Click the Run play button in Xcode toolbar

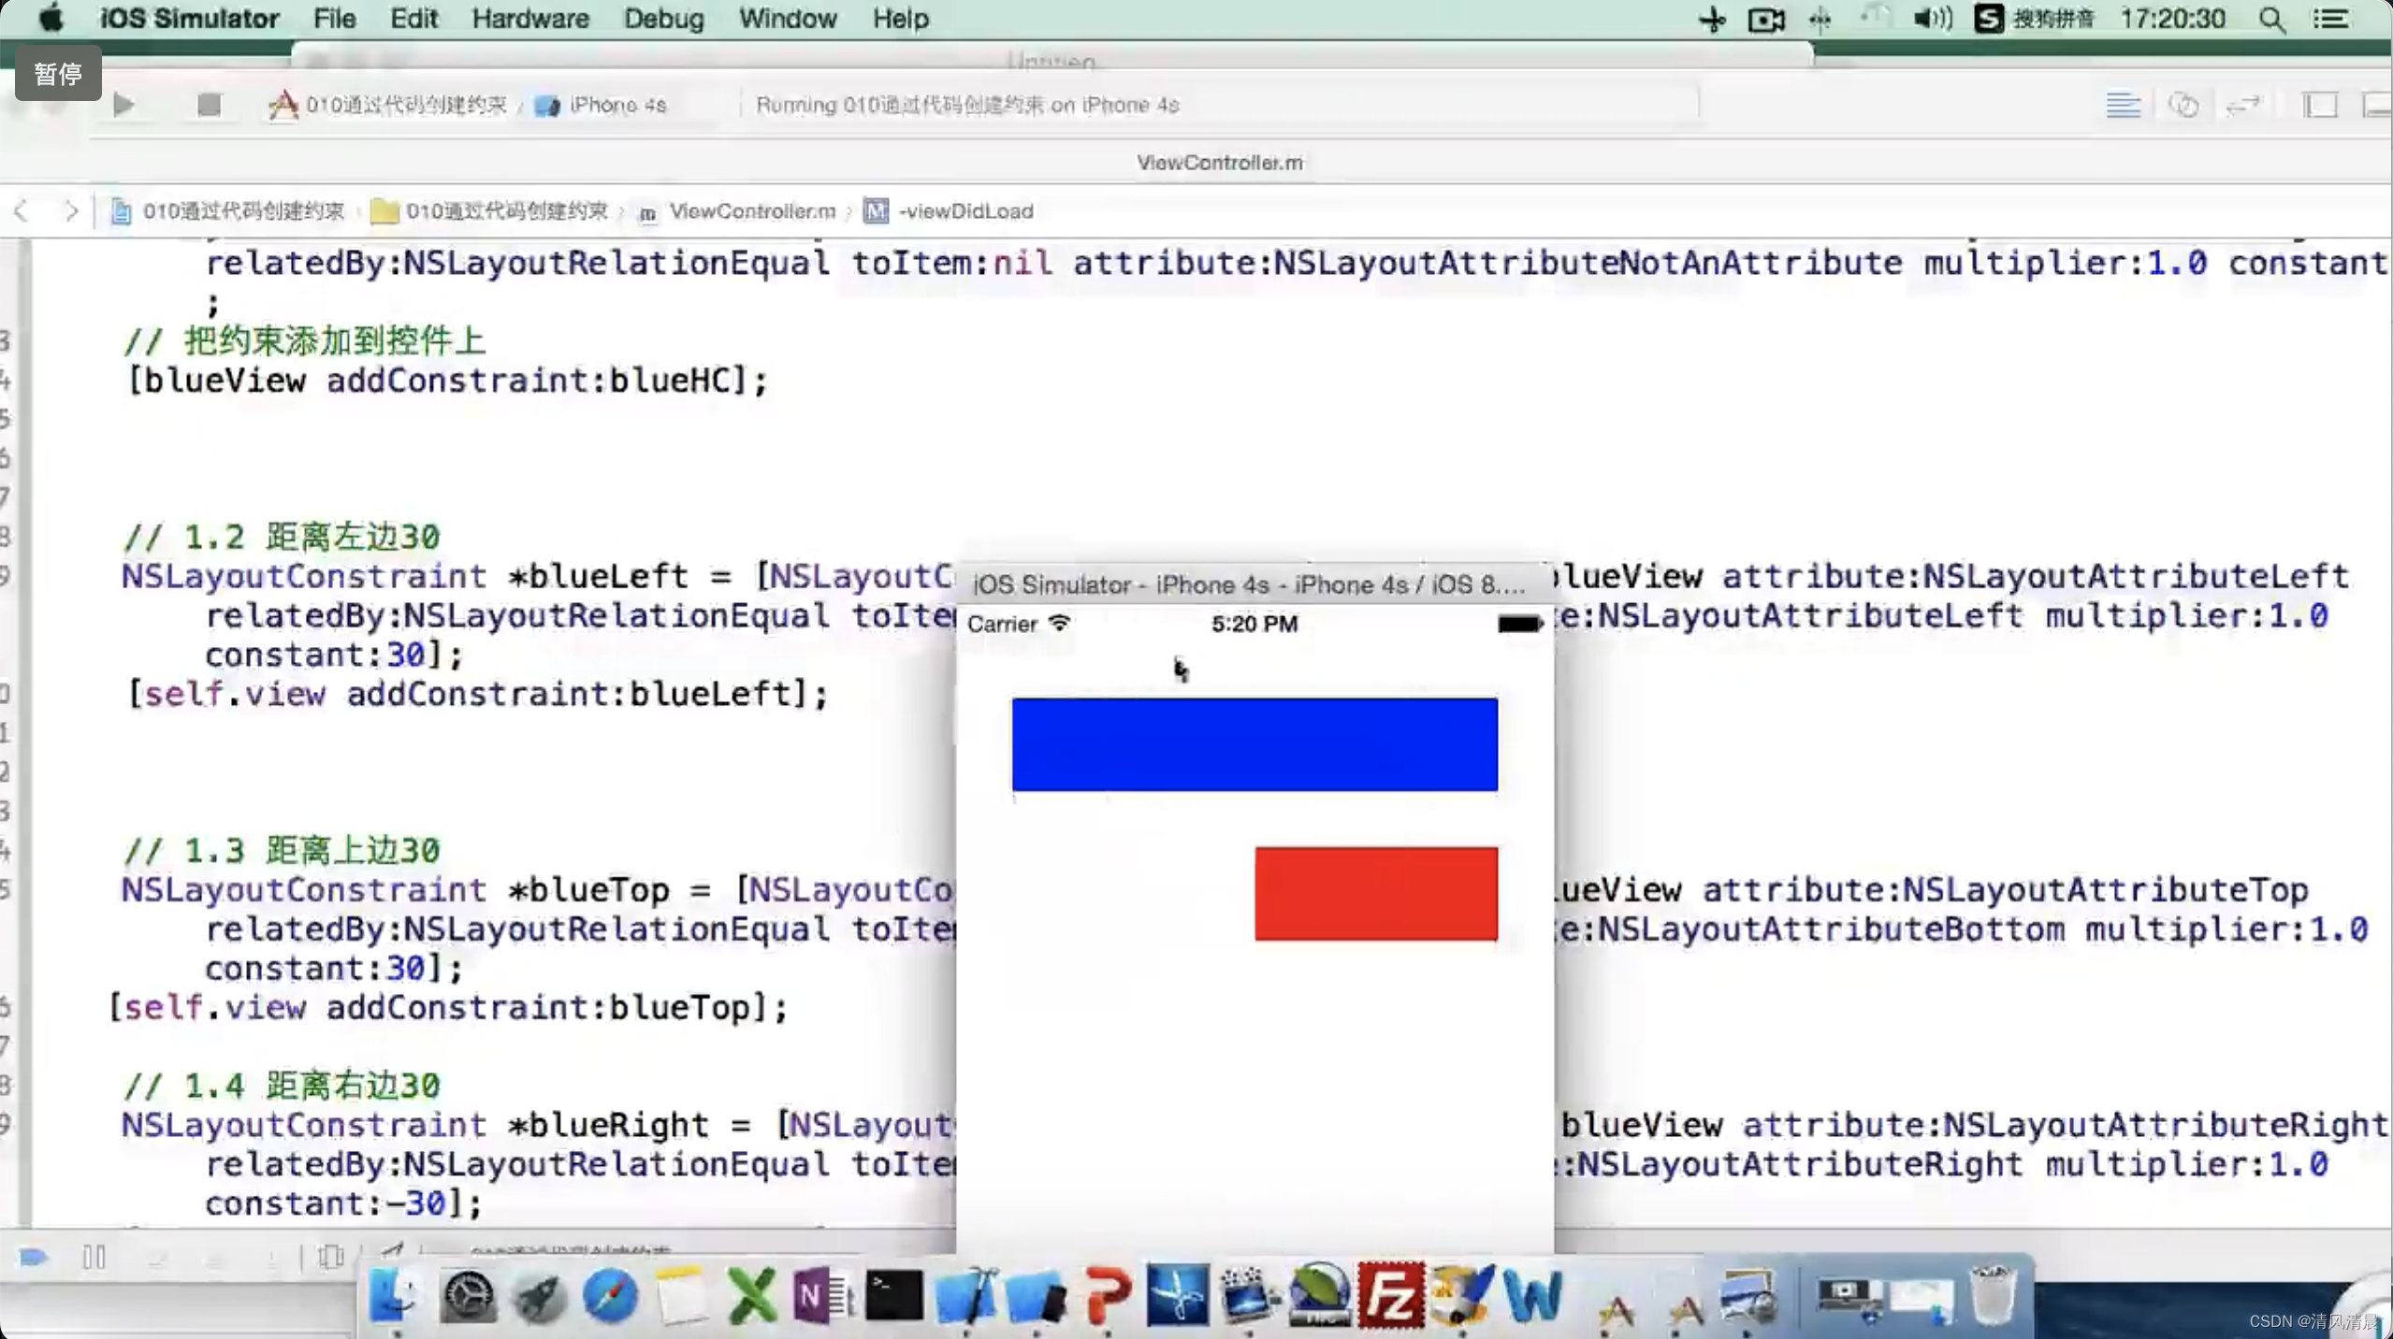pyautogui.click(x=123, y=104)
